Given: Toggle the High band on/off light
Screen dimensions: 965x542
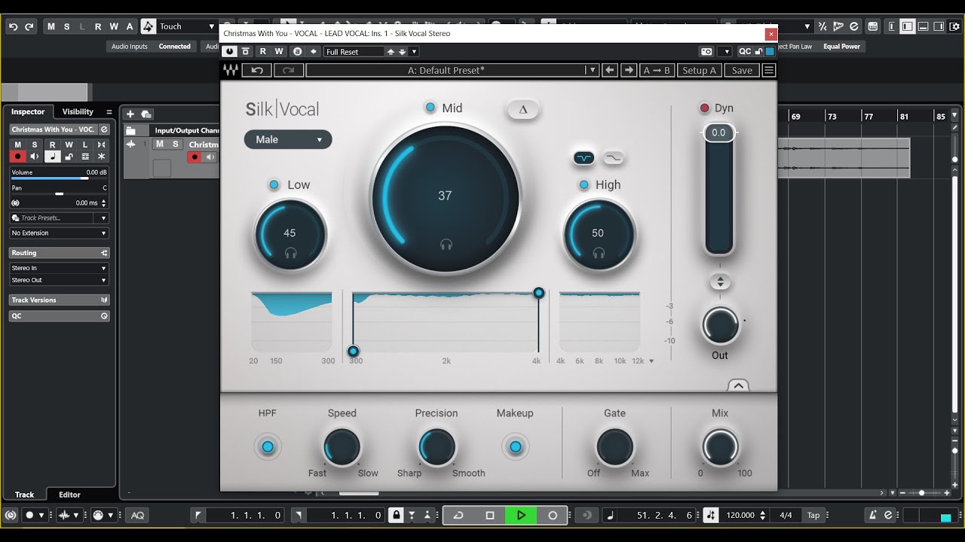Looking at the screenshot, I should [584, 185].
